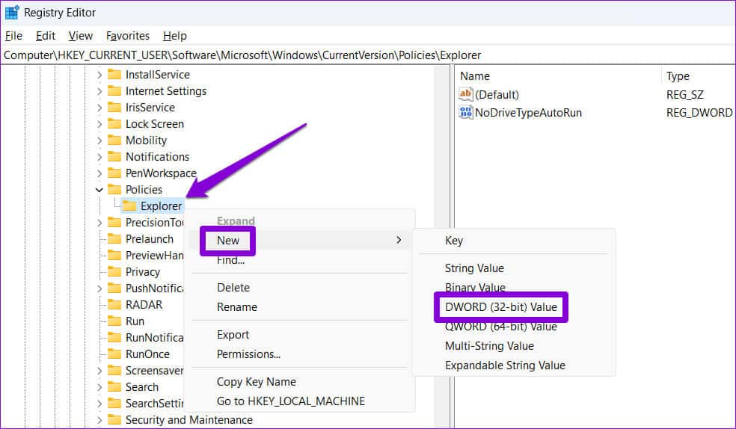Screen dimensions: 736x429
Task: Open the Favorites menu
Action: [128, 36]
